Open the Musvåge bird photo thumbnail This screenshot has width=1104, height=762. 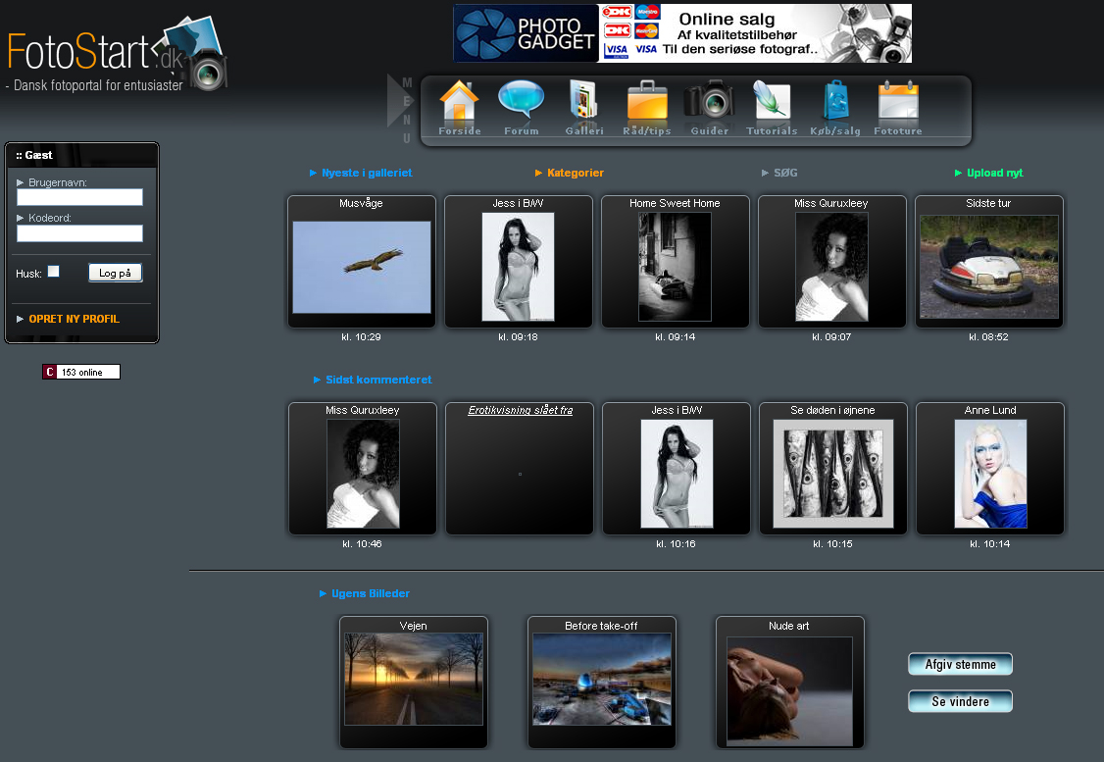[x=362, y=267]
